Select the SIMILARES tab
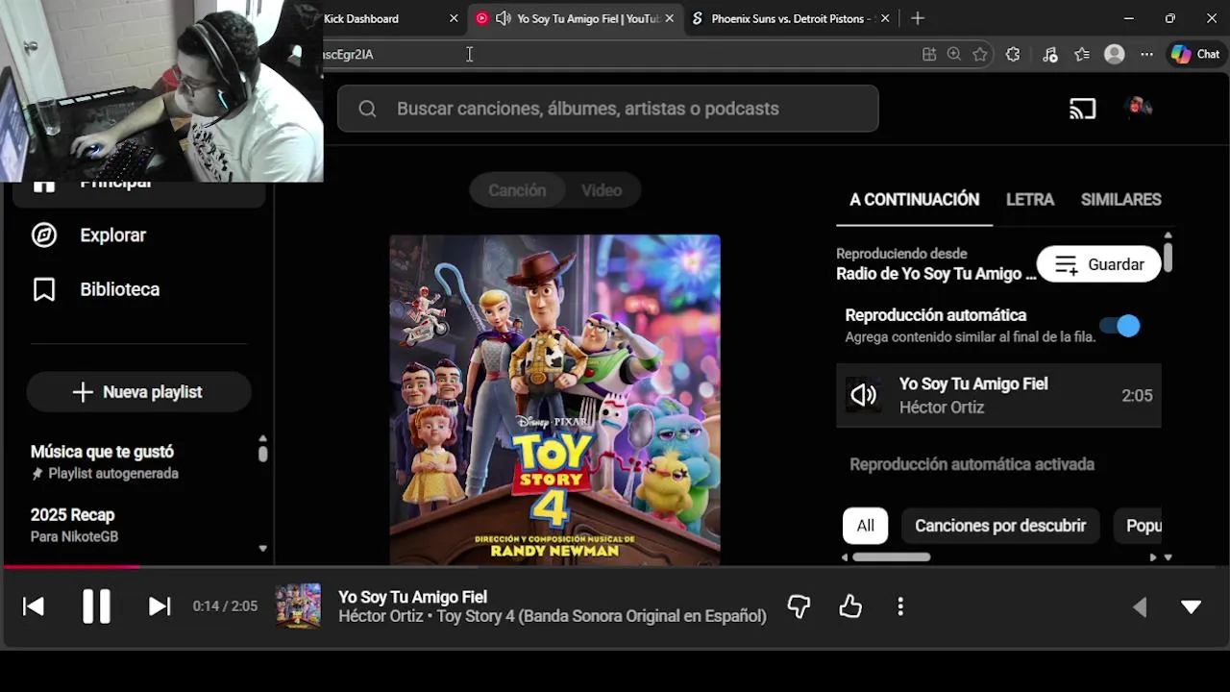The width and height of the screenshot is (1230, 692). coord(1120,200)
